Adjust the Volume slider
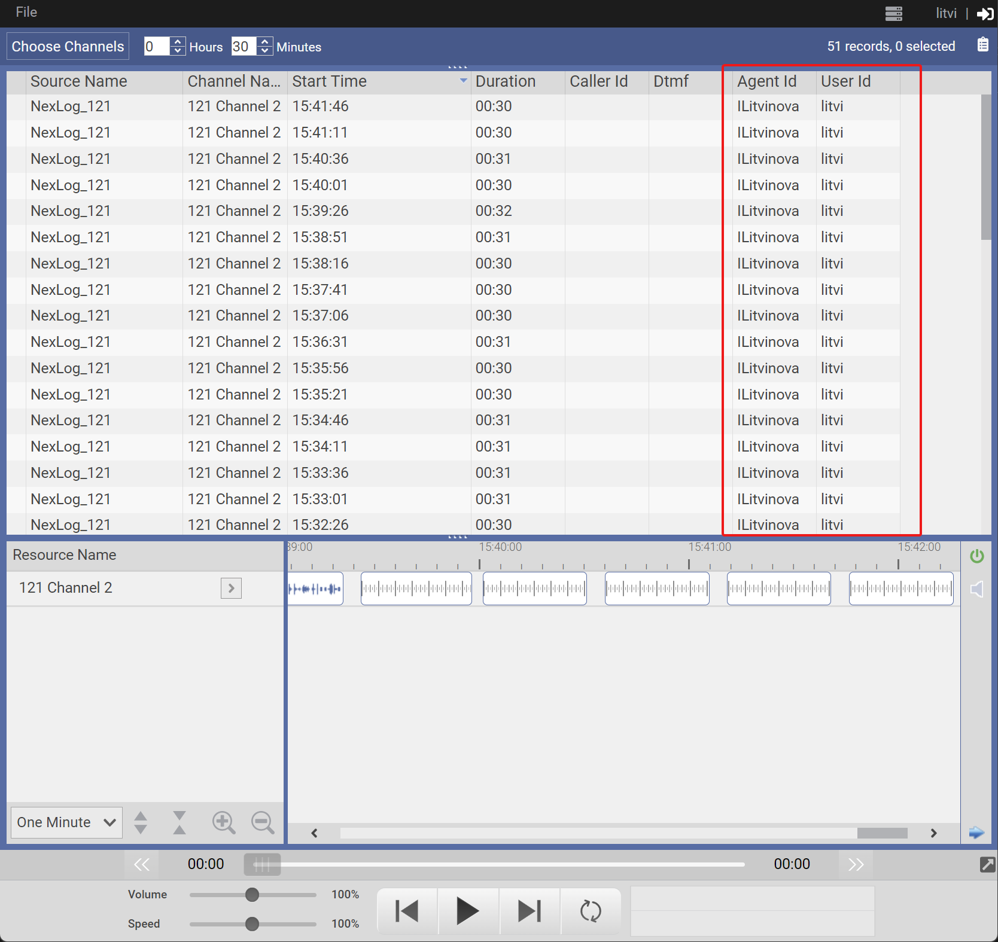This screenshot has width=998, height=942. pyautogui.click(x=252, y=894)
